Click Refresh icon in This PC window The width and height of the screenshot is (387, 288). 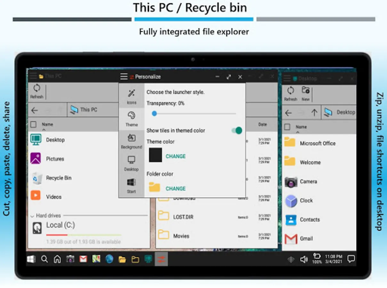36,91
